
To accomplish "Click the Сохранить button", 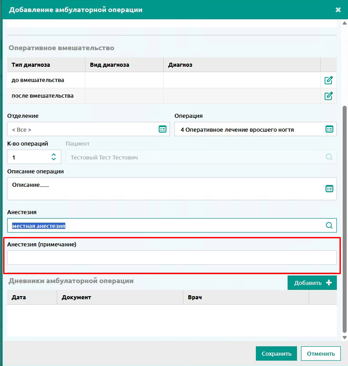I will 276,353.
